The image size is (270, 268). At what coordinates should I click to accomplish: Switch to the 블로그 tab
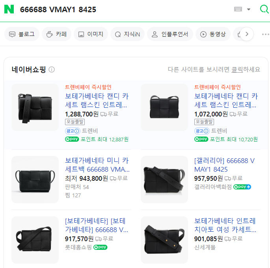pyautogui.click(x=22, y=34)
